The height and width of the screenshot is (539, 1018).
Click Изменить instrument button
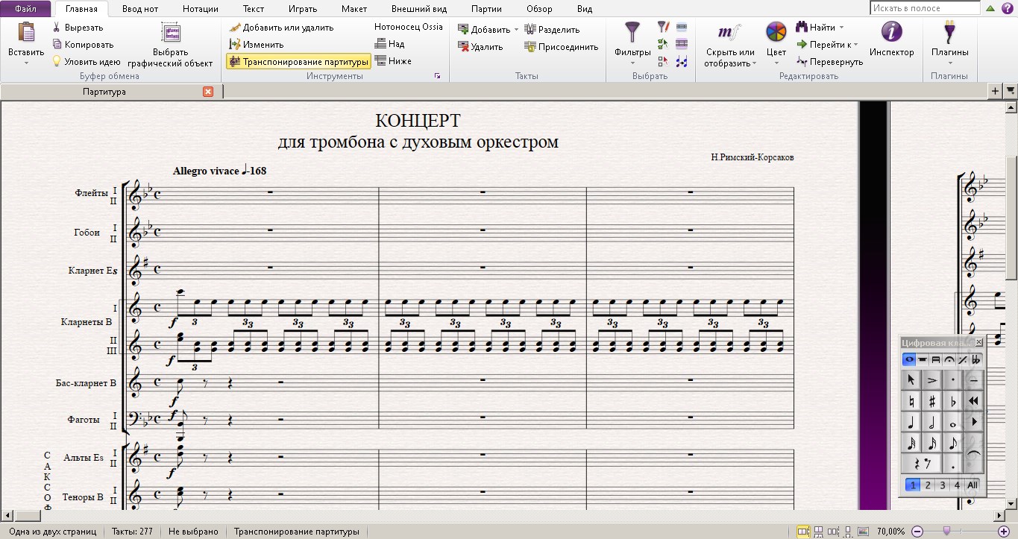(257, 45)
